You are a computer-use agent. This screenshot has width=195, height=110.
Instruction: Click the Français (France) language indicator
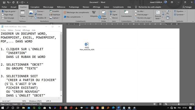point(31,104)
